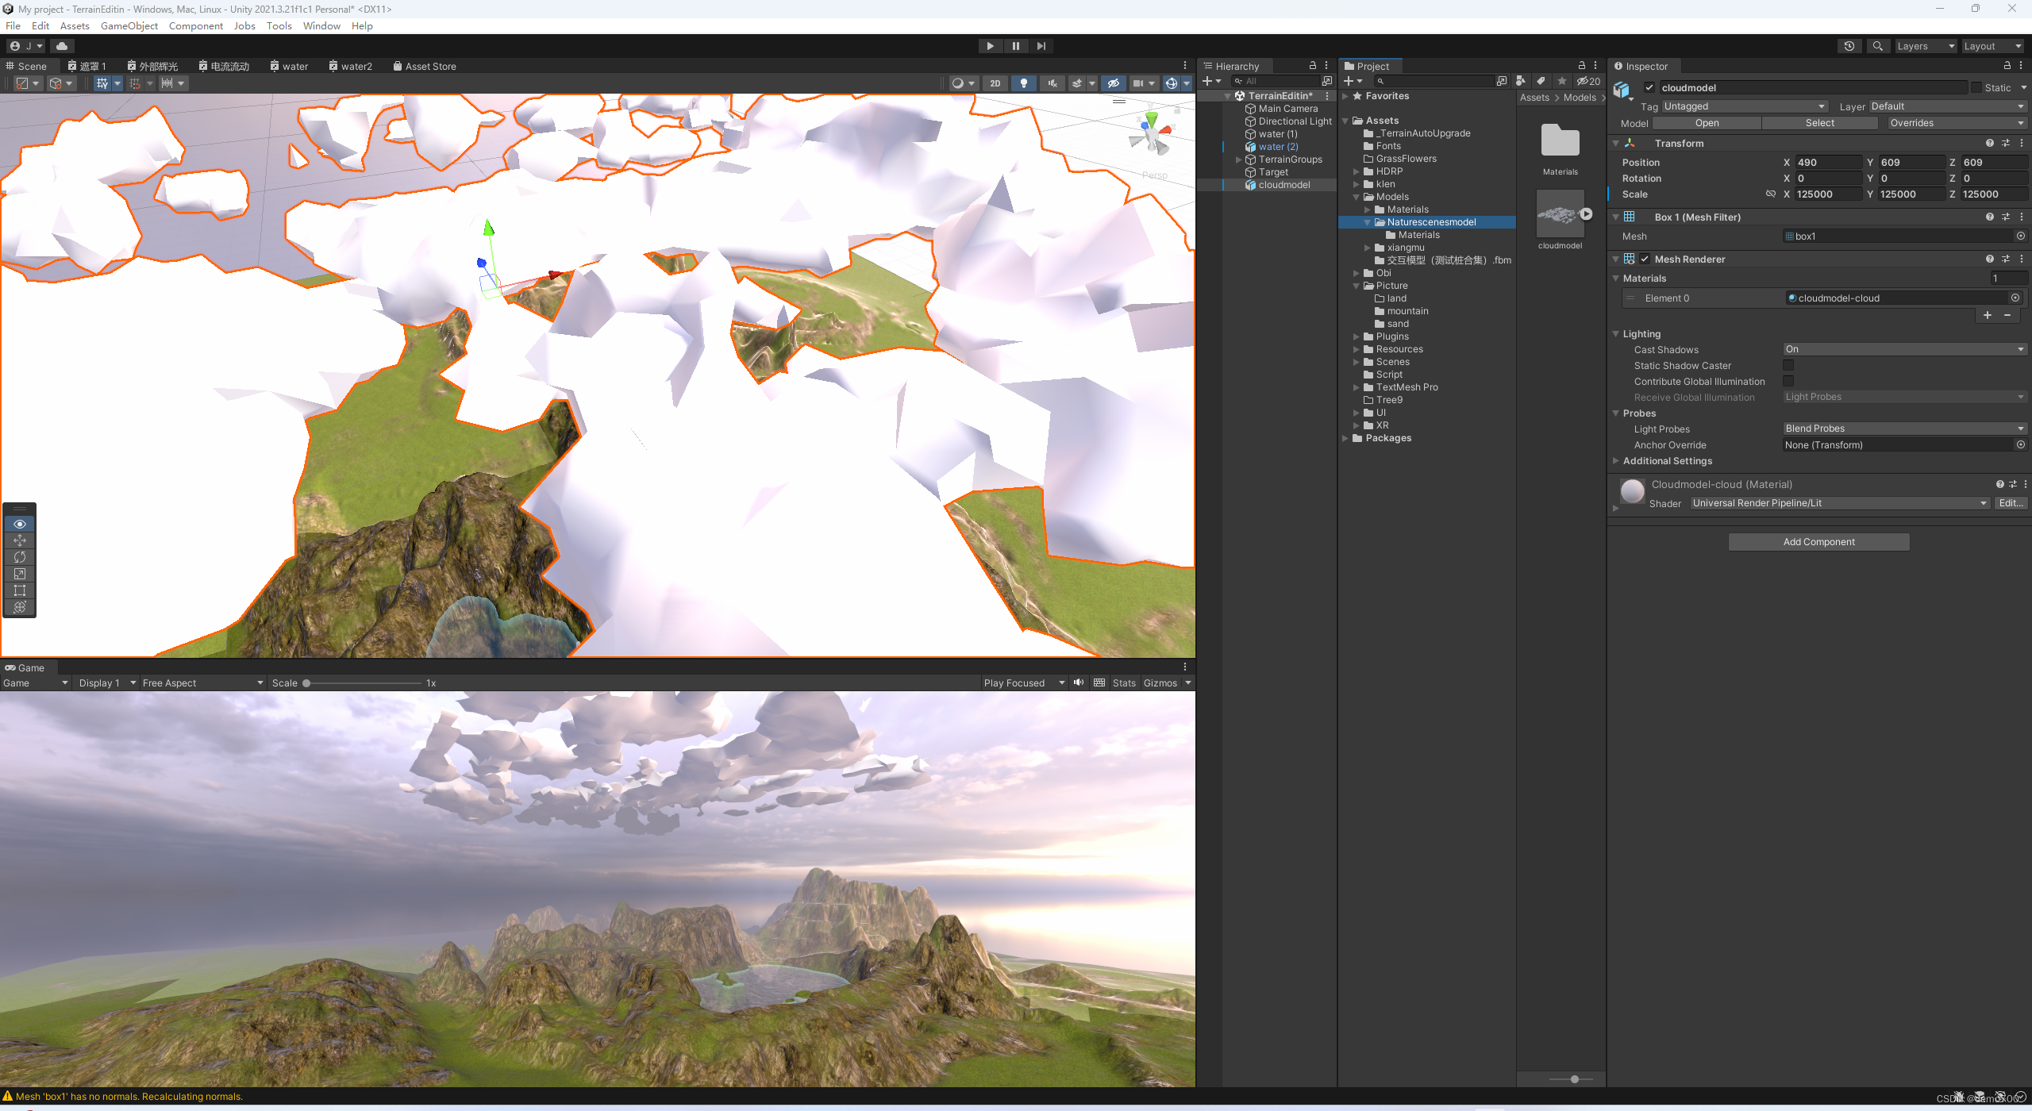2032x1111 pixels.
Task: Open the GameObject menu
Action: click(x=129, y=25)
